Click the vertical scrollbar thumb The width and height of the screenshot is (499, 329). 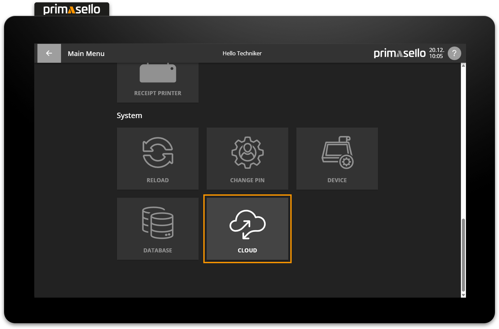463,255
